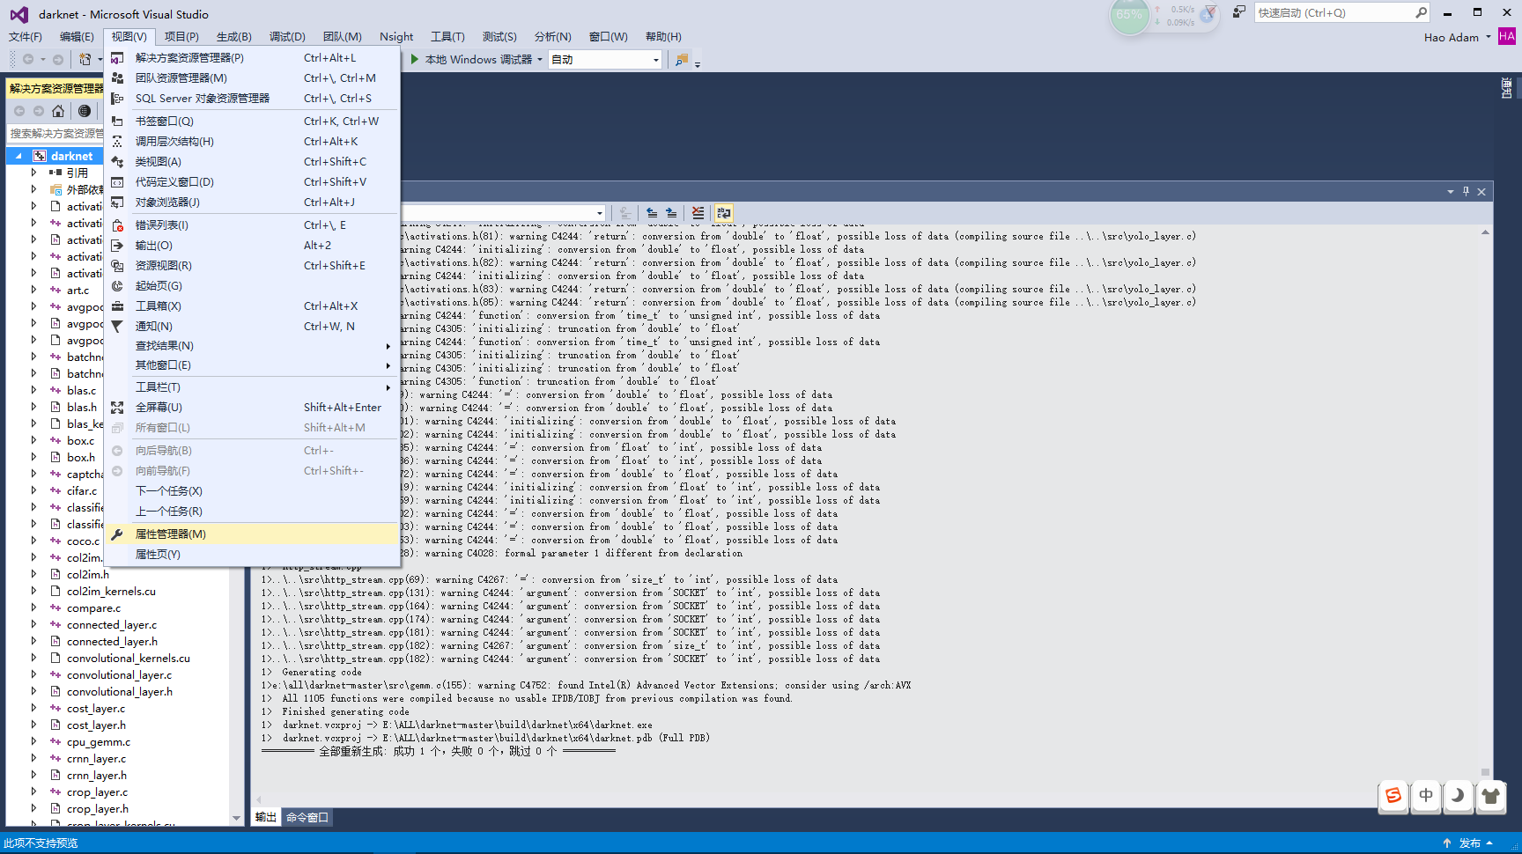Toggle word wrap in the output window
This screenshot has width=1522, height=854.
coord(724,213)
